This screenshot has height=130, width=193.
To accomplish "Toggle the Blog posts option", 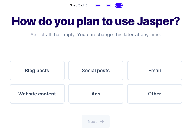I will tap(37, 71).
